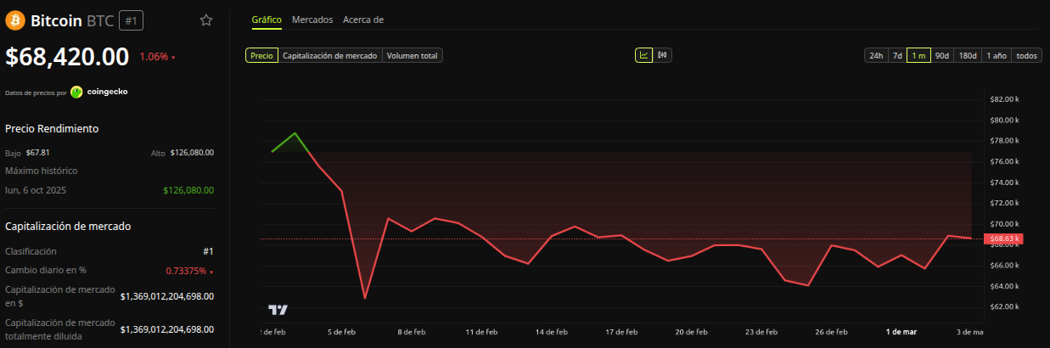Click the $62.00 k price axis label
Screen dimensions: 1050x348
click(x=1003, y=306)
